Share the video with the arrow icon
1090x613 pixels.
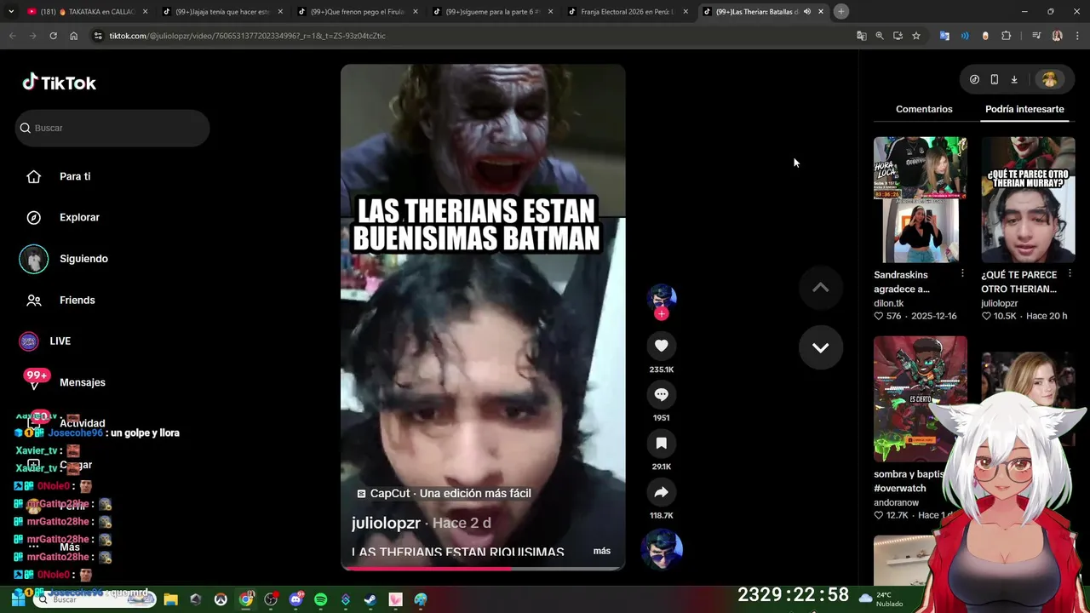[x=662, y=491]
